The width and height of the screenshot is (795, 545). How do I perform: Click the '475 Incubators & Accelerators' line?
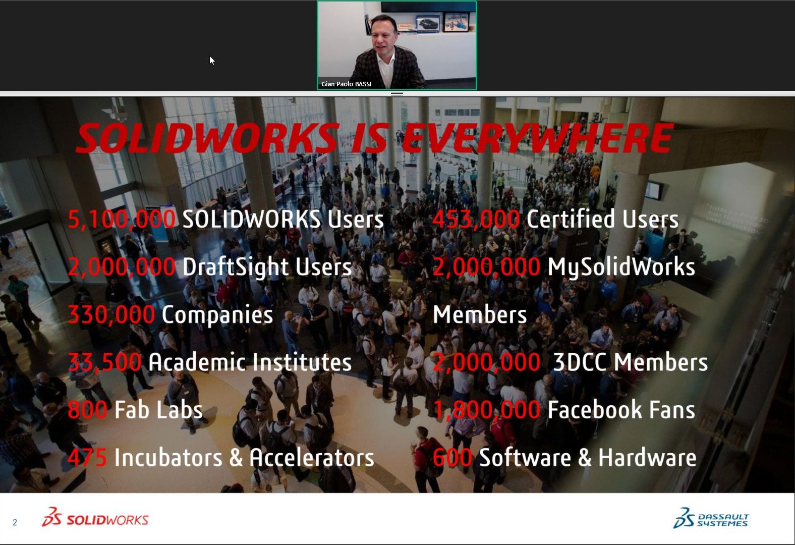[x=221, y=457]
